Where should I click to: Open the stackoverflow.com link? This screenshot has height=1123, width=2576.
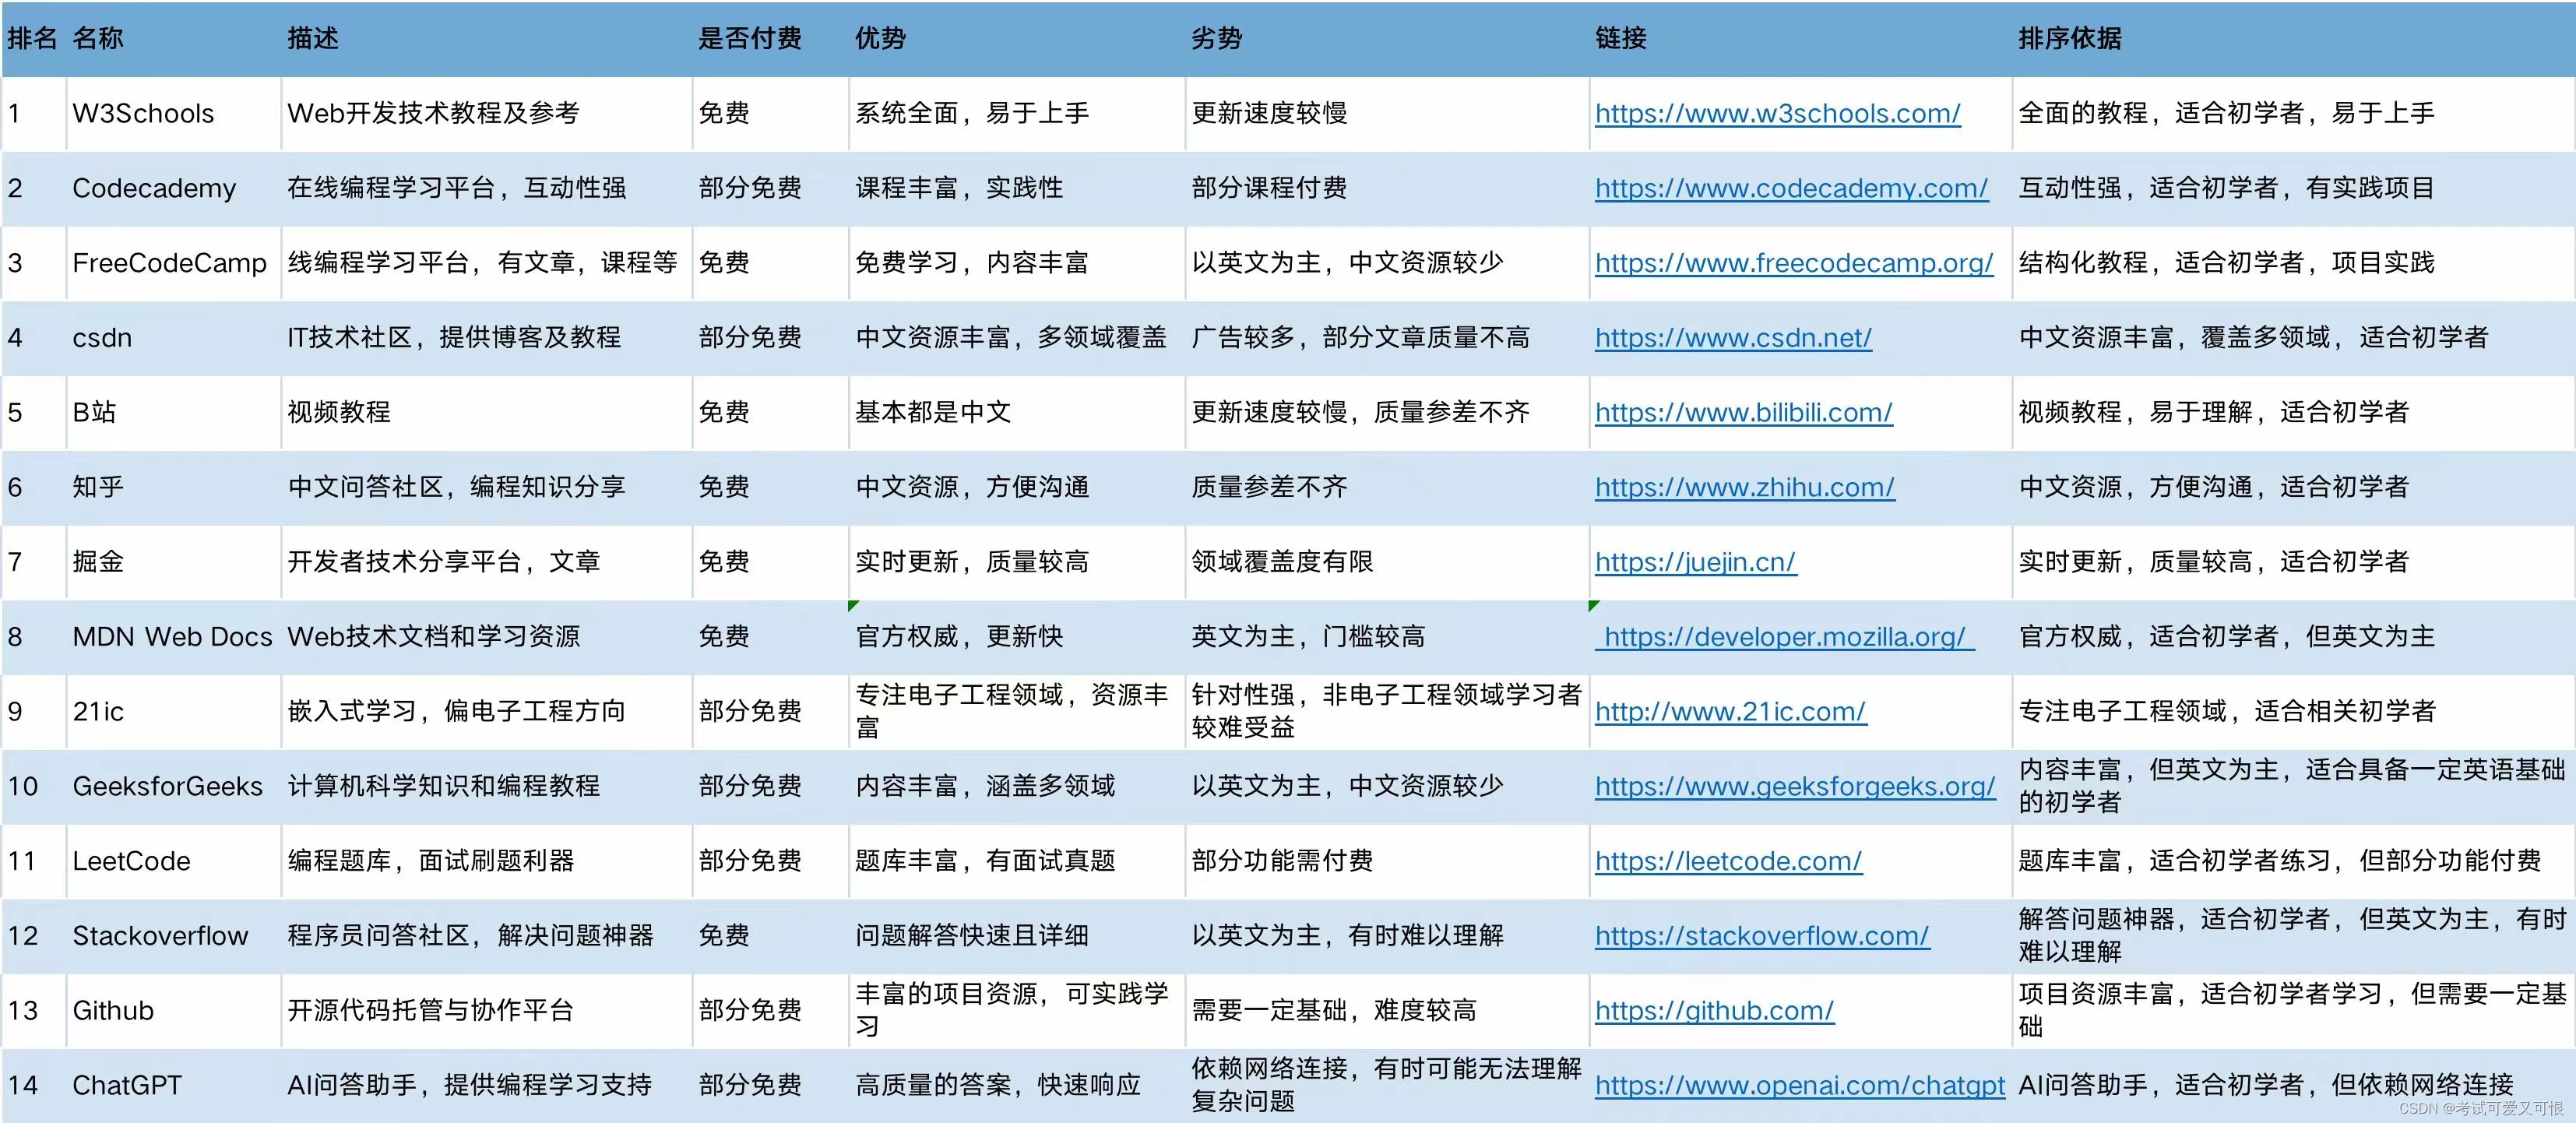coord(1762,937)
